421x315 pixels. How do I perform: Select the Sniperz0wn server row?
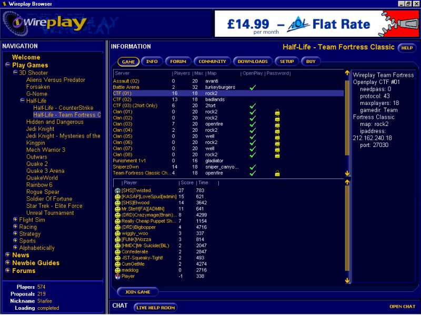pos(228,167)
